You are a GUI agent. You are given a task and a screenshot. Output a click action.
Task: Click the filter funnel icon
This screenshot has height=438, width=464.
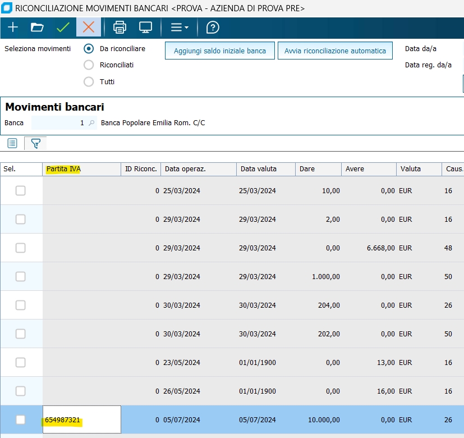(x=35, y=144)
